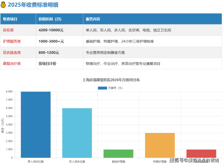Image resolution: width=224 pixels, height=165 pixels.
Task: Click the money bag icon beside the title
Action: coord(3,5)
